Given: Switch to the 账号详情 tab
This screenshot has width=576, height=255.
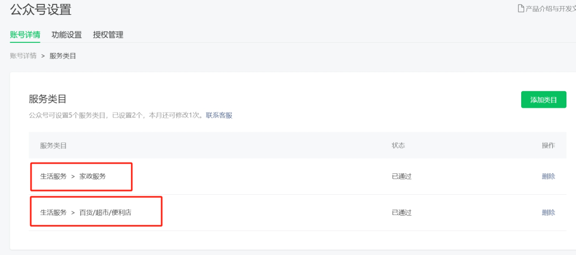Looking at the screenshot, I should 25,35.
